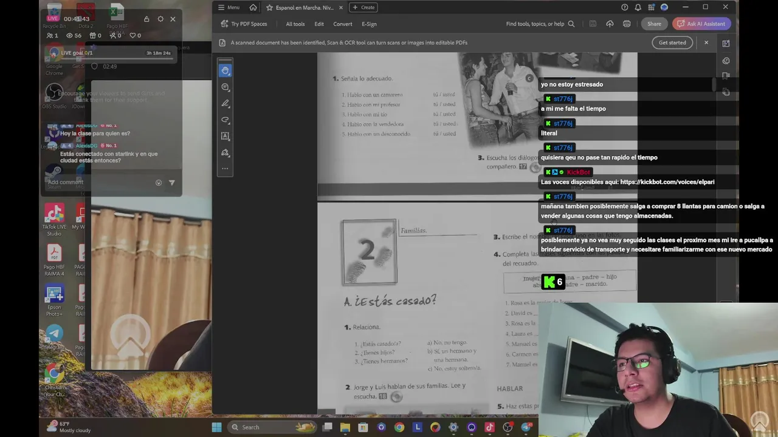Toggle the lock icon in TikTok LIVE overlay
The image size is (778, 437).
click(146, 19)
